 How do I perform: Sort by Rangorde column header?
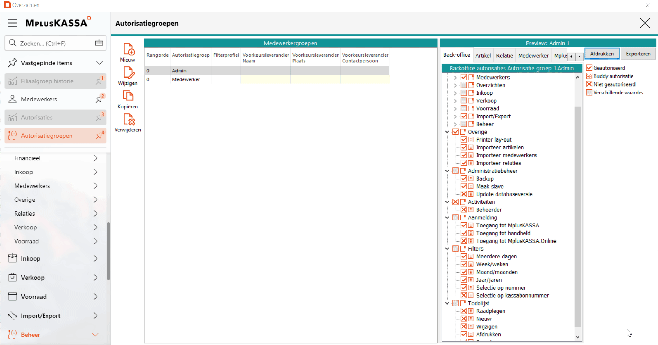[157, 55]
